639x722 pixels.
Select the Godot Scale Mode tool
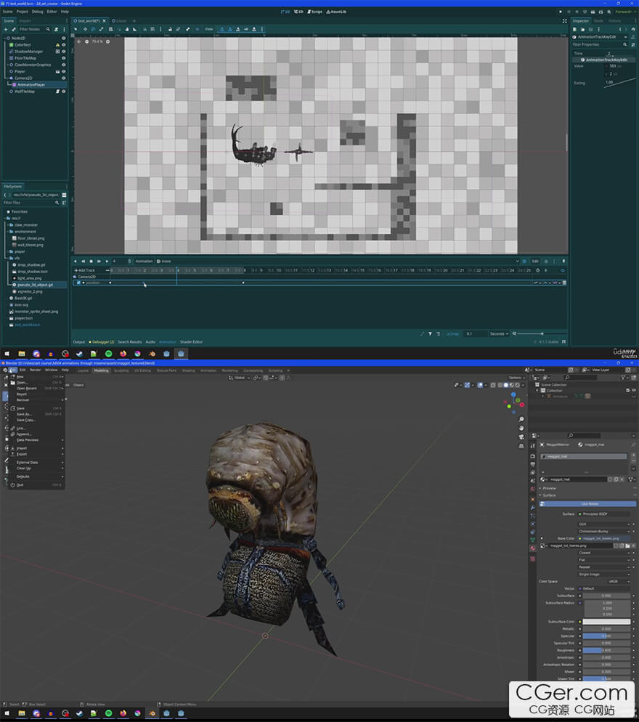tap(101, 29)
